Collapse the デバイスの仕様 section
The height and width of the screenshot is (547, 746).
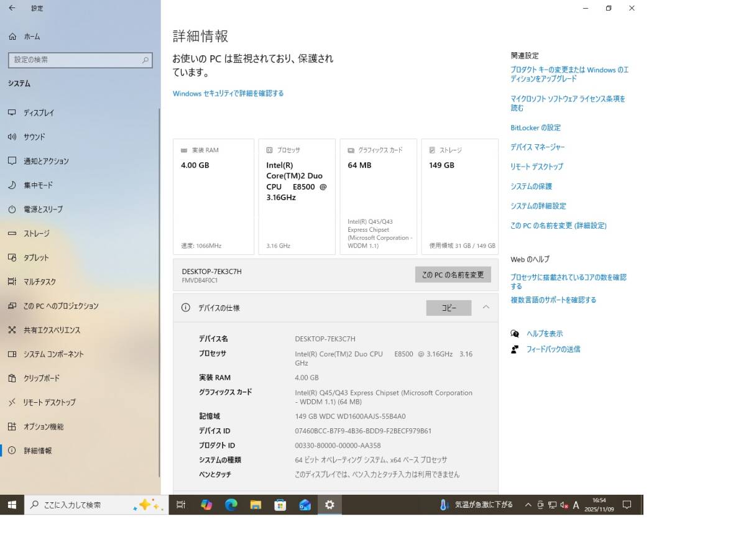486,307
